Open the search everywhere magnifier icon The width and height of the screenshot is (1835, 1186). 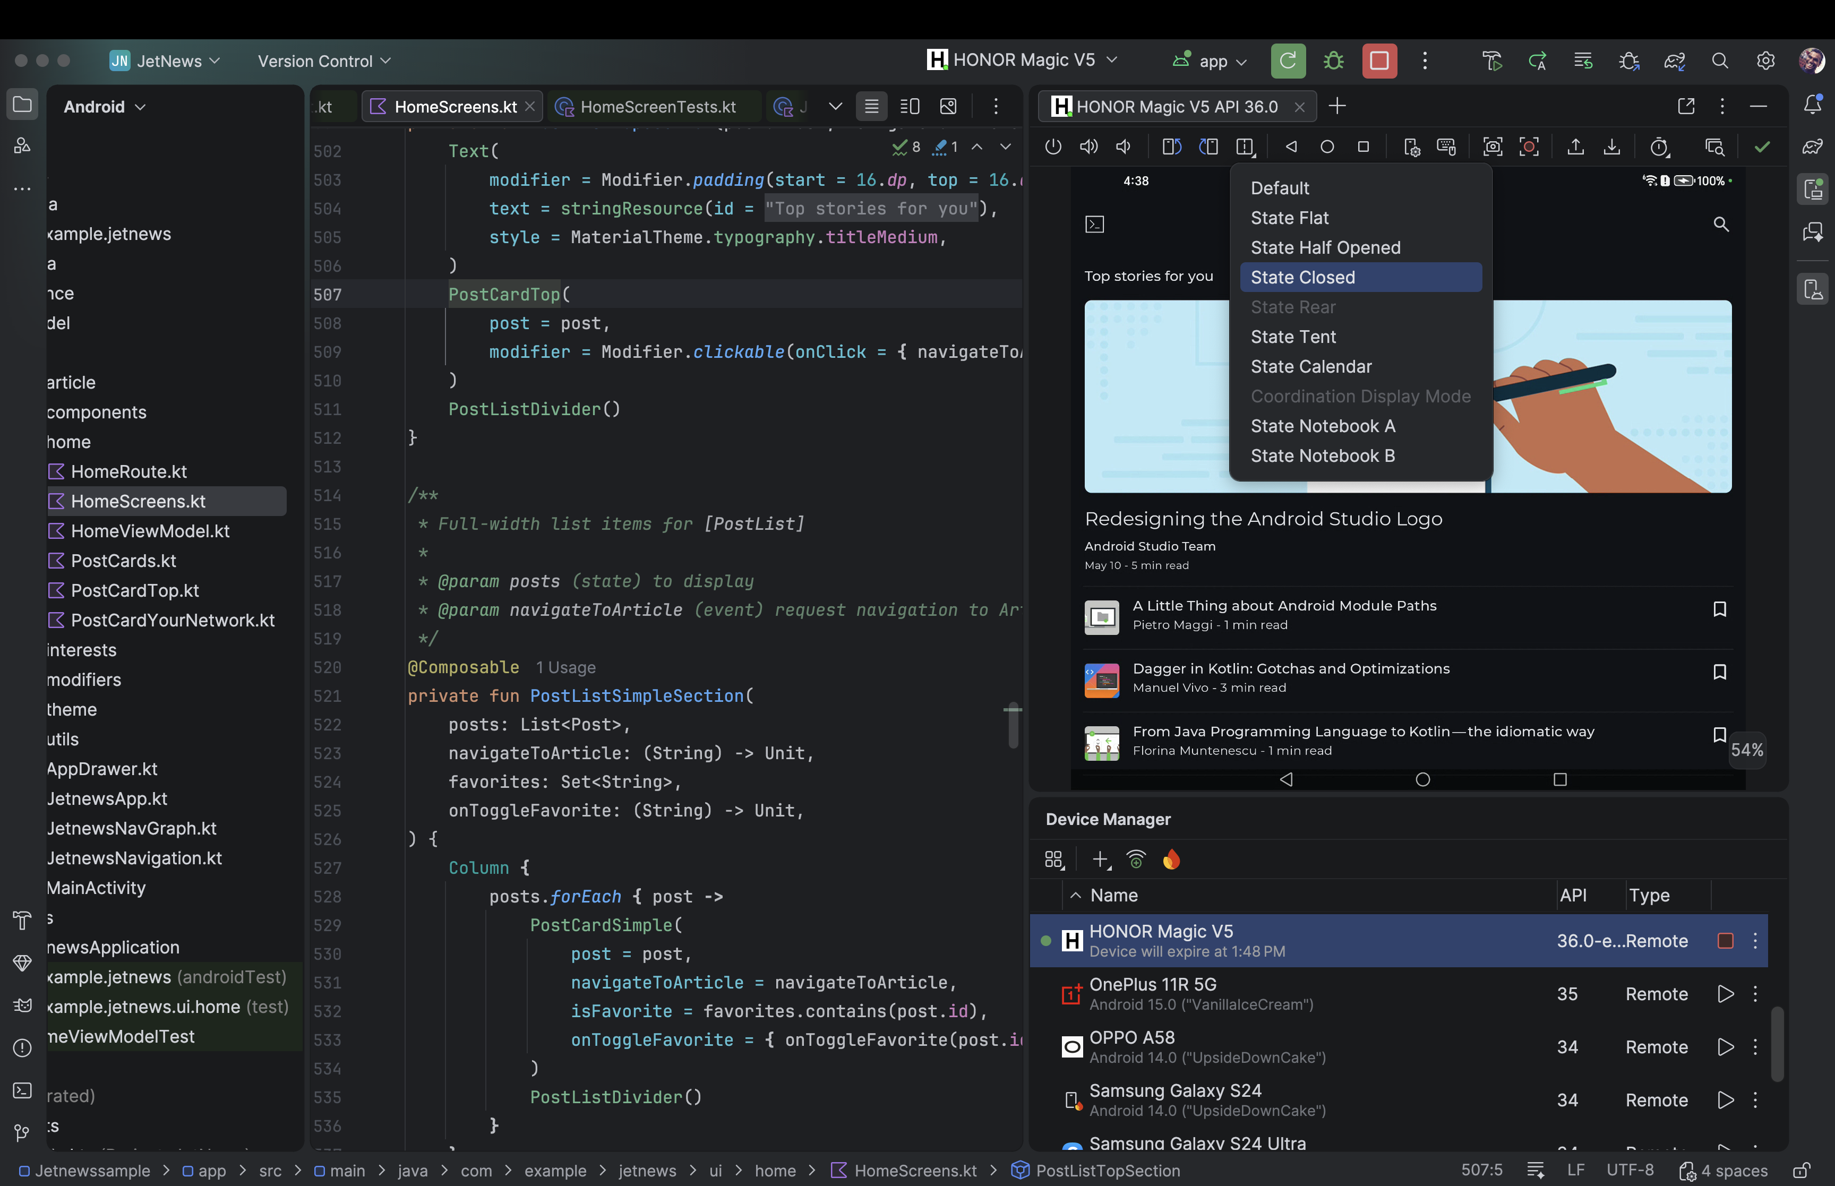pos(1719,61)
